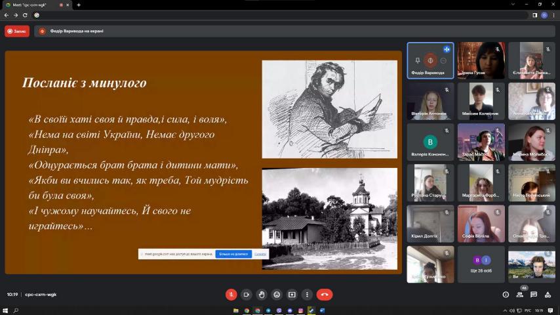Open Windows notification center
The height and width of the screenshot is (315, 560).
pos(551,310)
